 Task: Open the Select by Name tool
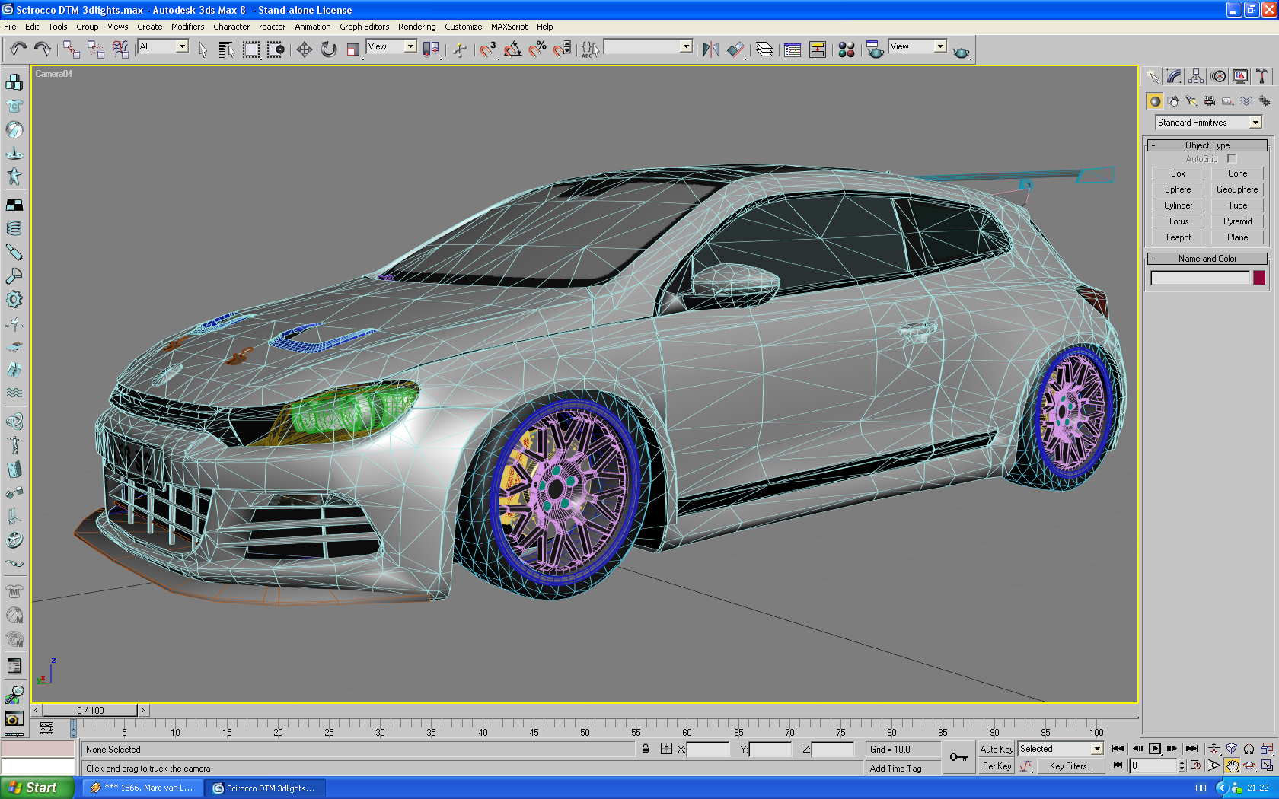[226, 49]
